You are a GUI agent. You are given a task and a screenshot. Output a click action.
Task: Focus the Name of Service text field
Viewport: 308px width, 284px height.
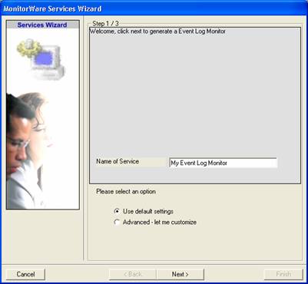[223, 163]
